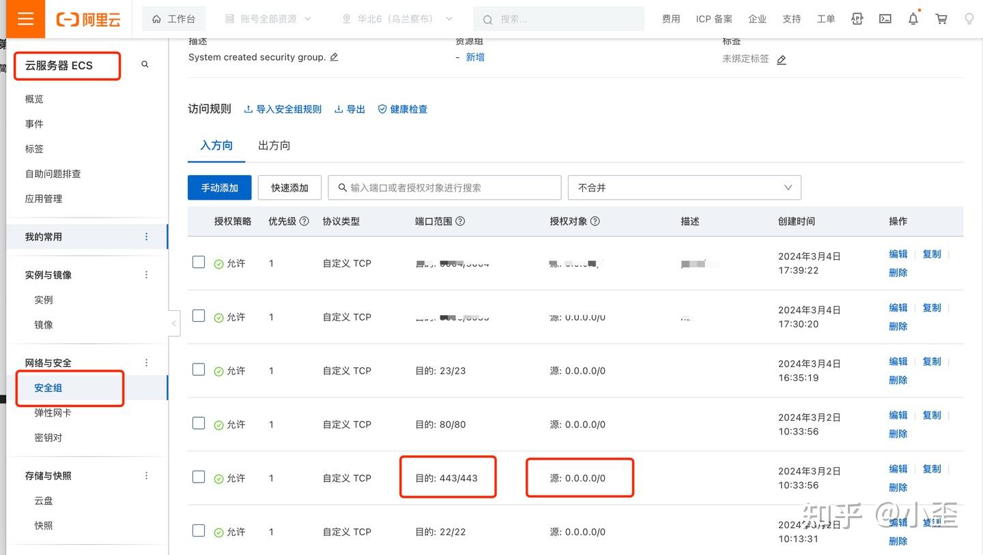The height and width of the screenshot is (555, 983).
Task: Open 密钥对 in the sidebar
Action: [48, 438]
